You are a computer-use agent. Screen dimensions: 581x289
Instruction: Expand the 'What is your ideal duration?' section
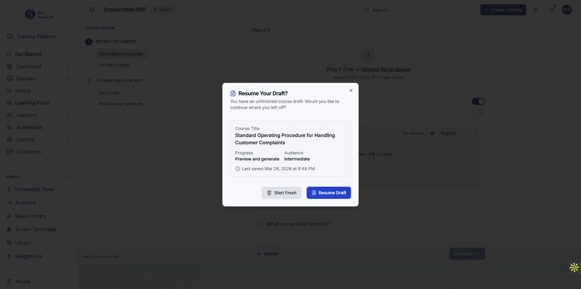click(367, 224)
